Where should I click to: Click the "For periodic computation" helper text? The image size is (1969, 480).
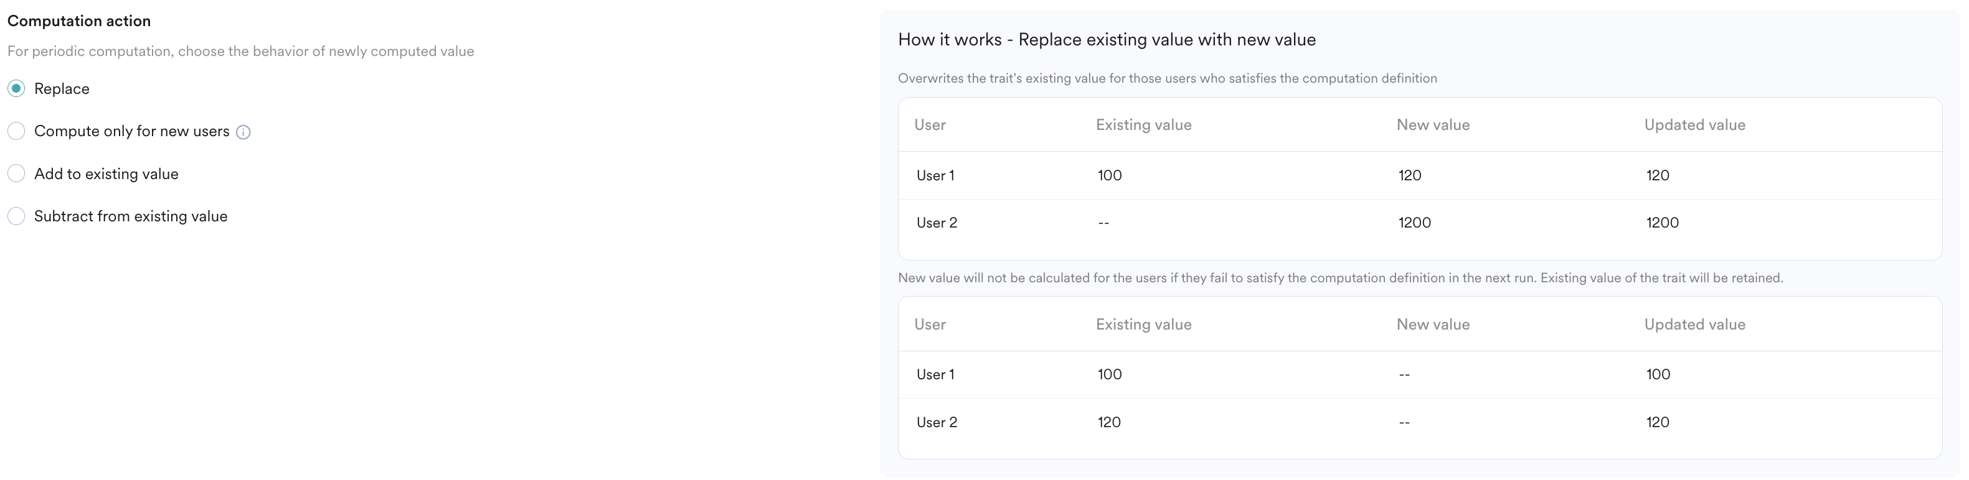[241, 51]
